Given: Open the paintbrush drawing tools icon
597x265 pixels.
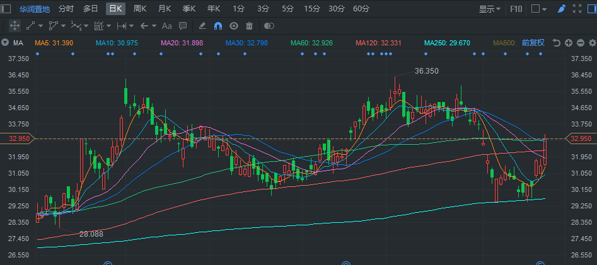Looking at the screenshot, I should coord(561,8).
